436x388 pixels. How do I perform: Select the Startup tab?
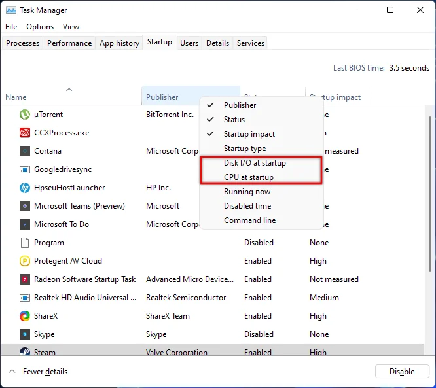160,43
